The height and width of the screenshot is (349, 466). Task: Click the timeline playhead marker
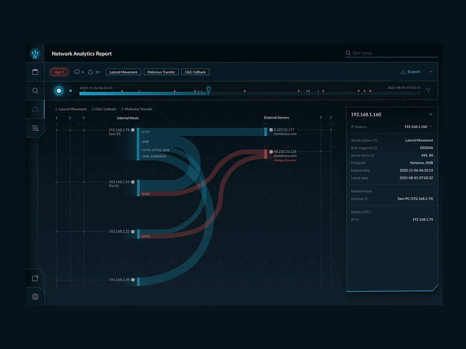[x=209, y=90]
